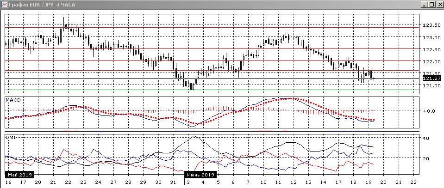Click the 121.00 price axis label
Screen dimensions: 444x188
pos(431,85)
